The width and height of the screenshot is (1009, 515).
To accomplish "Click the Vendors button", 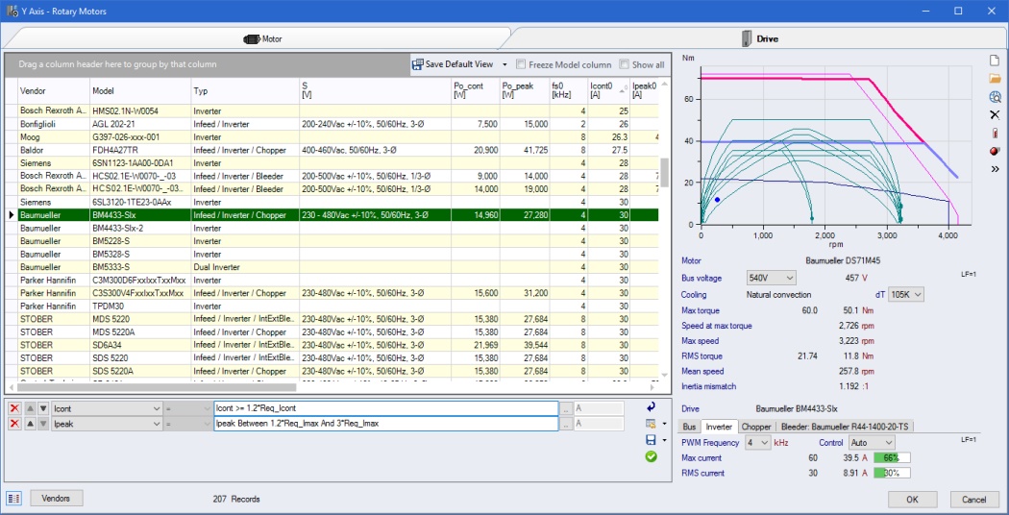I will coord(57,499).
